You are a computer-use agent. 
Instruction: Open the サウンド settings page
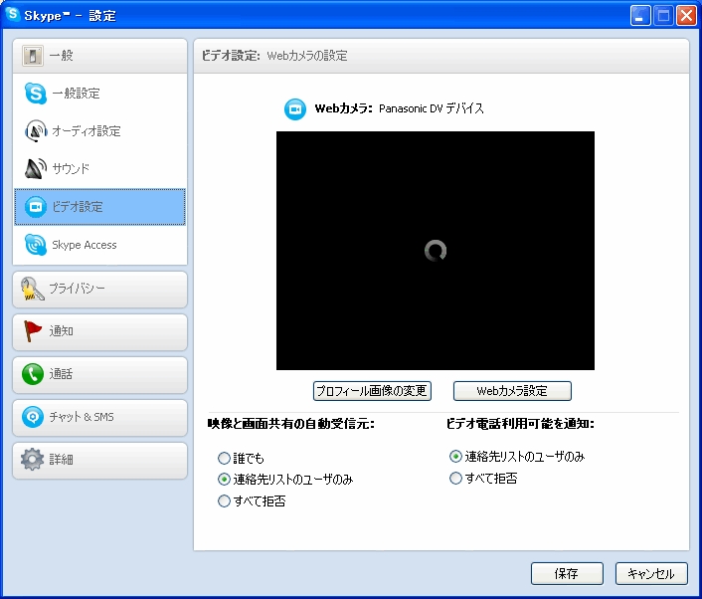(99, 168)
